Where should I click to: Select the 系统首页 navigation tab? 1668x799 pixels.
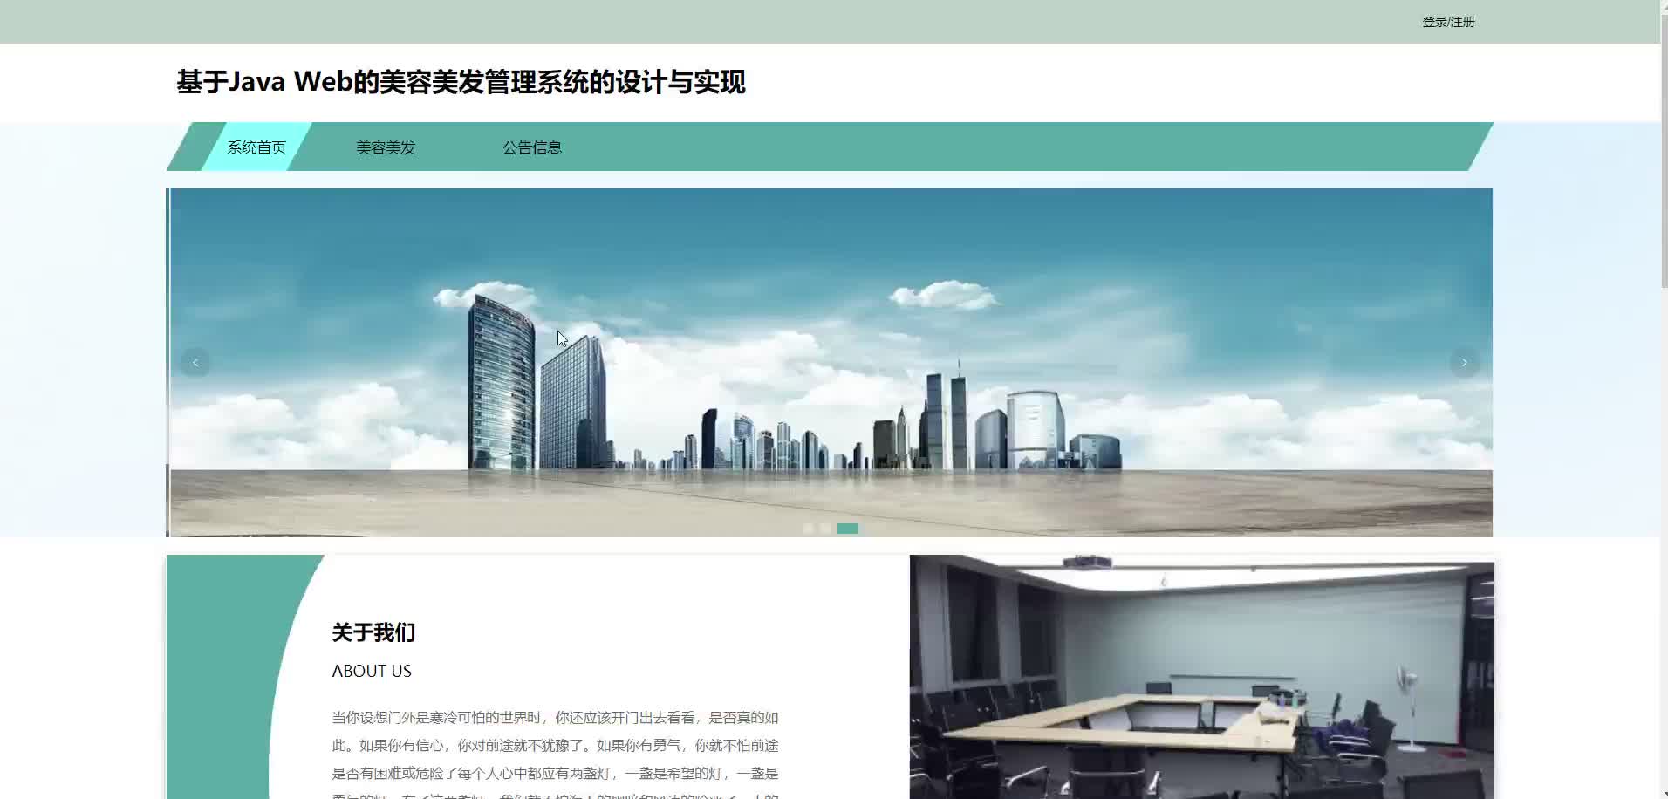[x=256, y=147]
